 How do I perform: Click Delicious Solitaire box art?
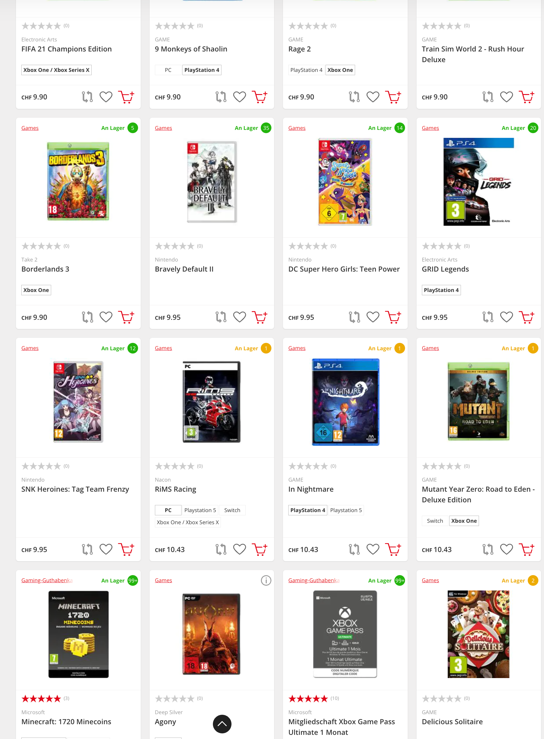[478, 634]
